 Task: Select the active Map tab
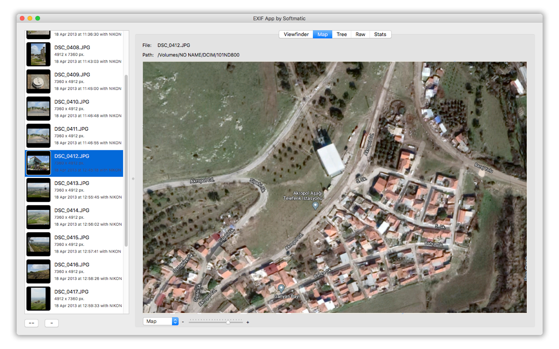323,34
